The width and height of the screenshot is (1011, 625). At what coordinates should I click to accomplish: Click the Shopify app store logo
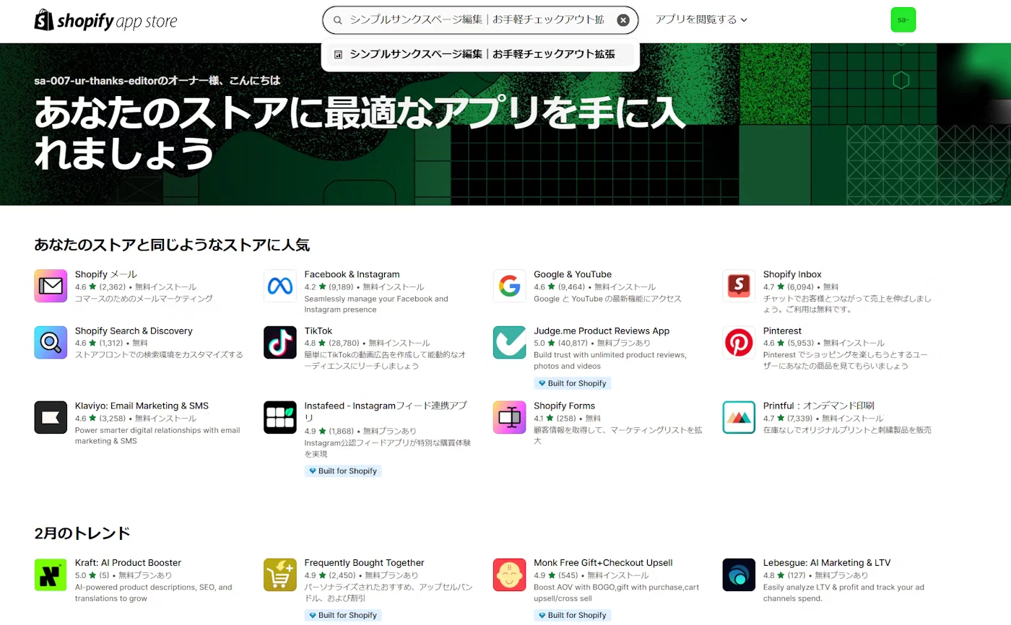(x=105, y=20)
